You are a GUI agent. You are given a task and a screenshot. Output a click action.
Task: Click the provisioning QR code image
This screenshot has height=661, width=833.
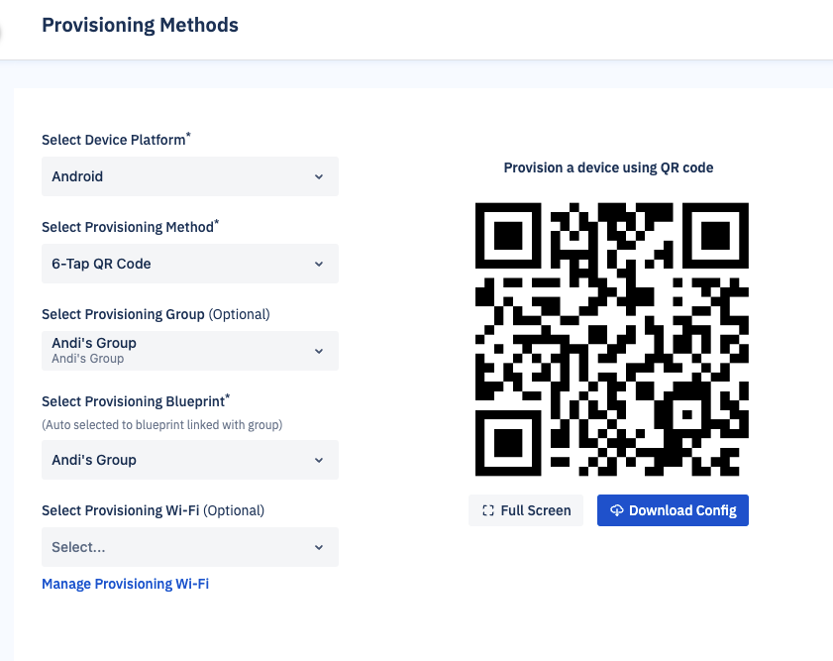611,339
